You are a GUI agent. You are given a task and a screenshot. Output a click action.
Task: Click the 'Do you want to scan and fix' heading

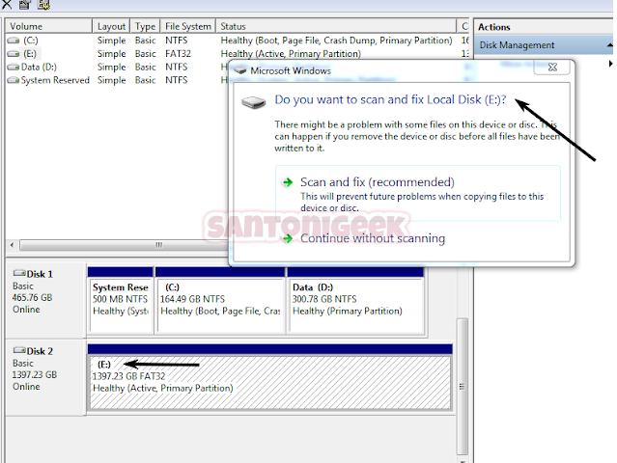tap(390, 99)
